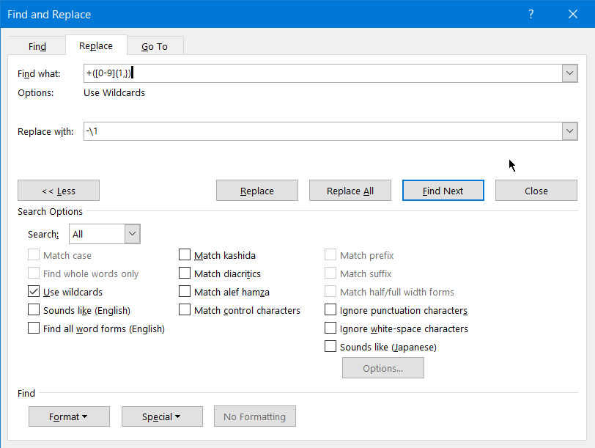Open the Search direction dropdown showing All

(x=105, y=234)
